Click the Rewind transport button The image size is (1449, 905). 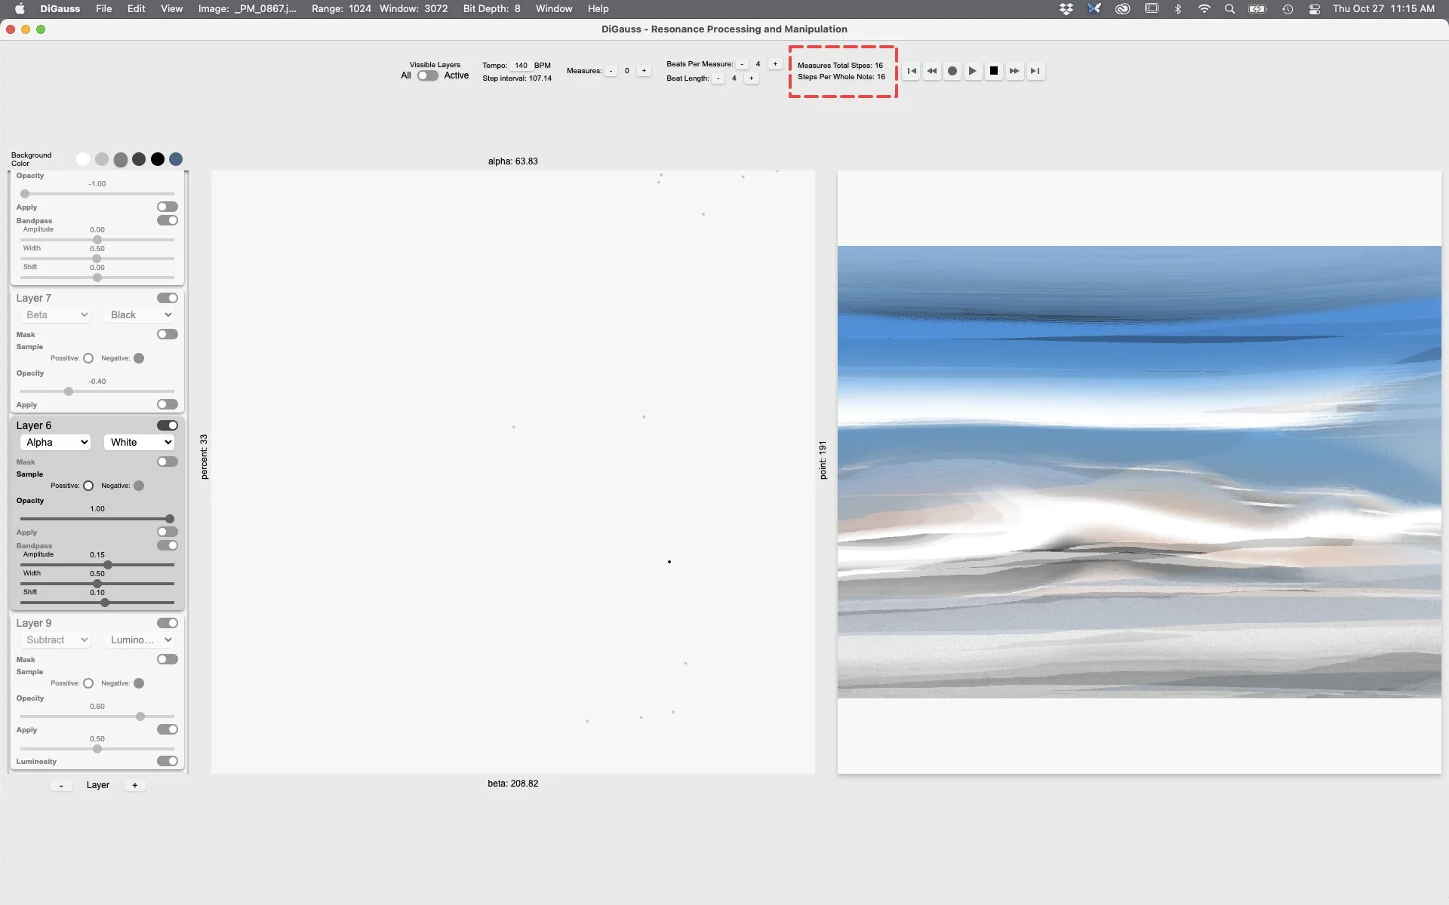(x=932, y=71)
